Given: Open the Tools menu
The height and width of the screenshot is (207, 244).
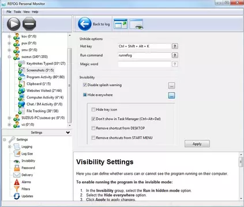Looking at the screenshot, I should click(17, 12).
